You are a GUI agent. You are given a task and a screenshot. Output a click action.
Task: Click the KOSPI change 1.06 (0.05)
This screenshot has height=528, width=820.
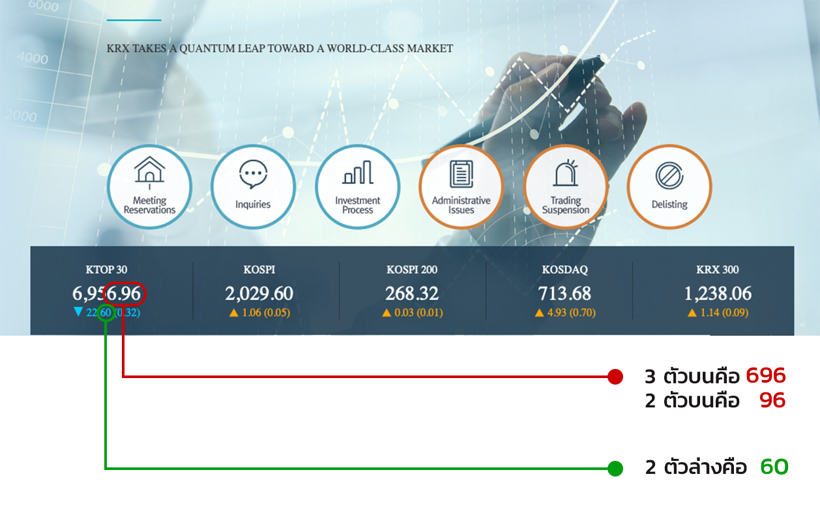pos(266,313)
